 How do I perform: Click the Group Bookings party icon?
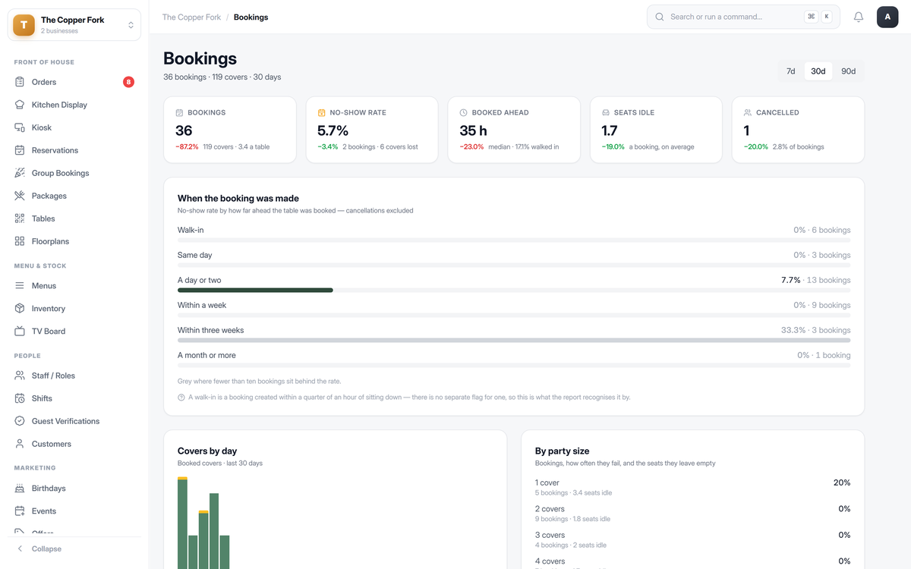20,173
